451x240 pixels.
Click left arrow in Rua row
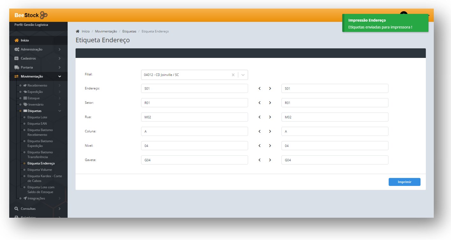click(x=259, y=117)
